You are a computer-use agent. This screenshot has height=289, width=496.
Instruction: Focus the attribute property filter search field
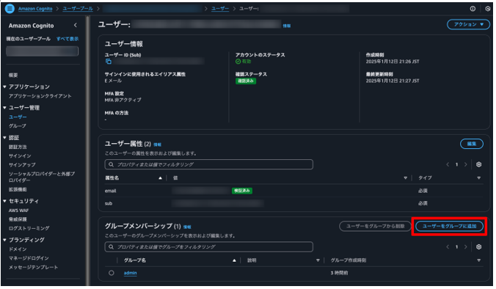point(209,164)
